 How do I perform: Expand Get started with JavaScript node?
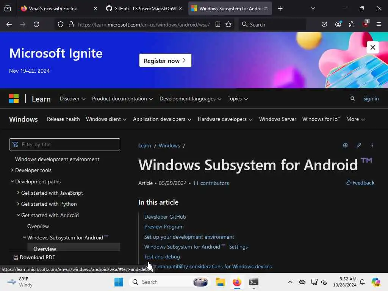tap(18, 192)
